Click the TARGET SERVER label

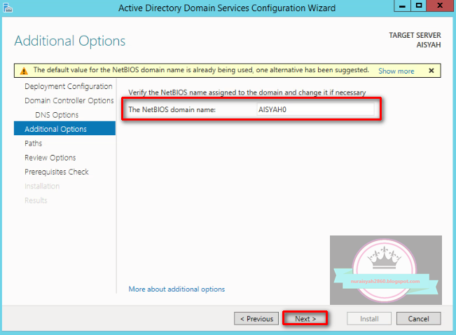[415, 35]
